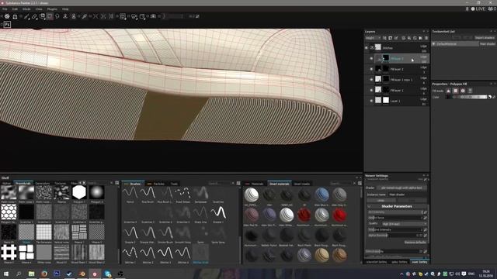The image size is (497, 279).
Task: Toggle grid view in Smart materials shelf
Action: pos(360,183)
